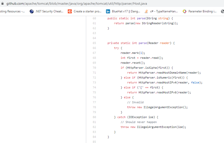The height and width of the screenshot is (143, 224).
Task: Click the red Create a starter favicon
Action: tap(70, 11)
